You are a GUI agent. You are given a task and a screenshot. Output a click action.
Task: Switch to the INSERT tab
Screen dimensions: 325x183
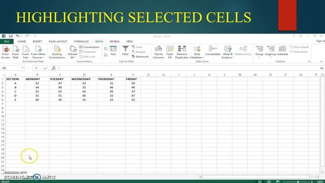(x=37, y=42)
